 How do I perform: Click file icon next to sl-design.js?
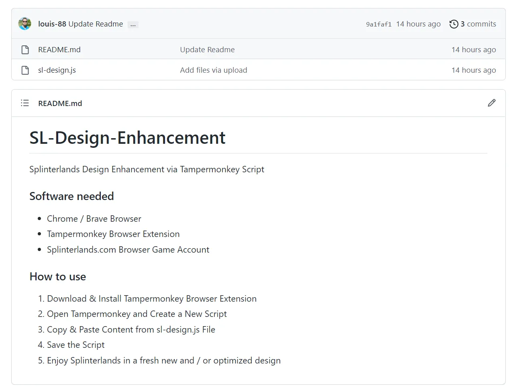pyautogui.click(x=25, y=70)
